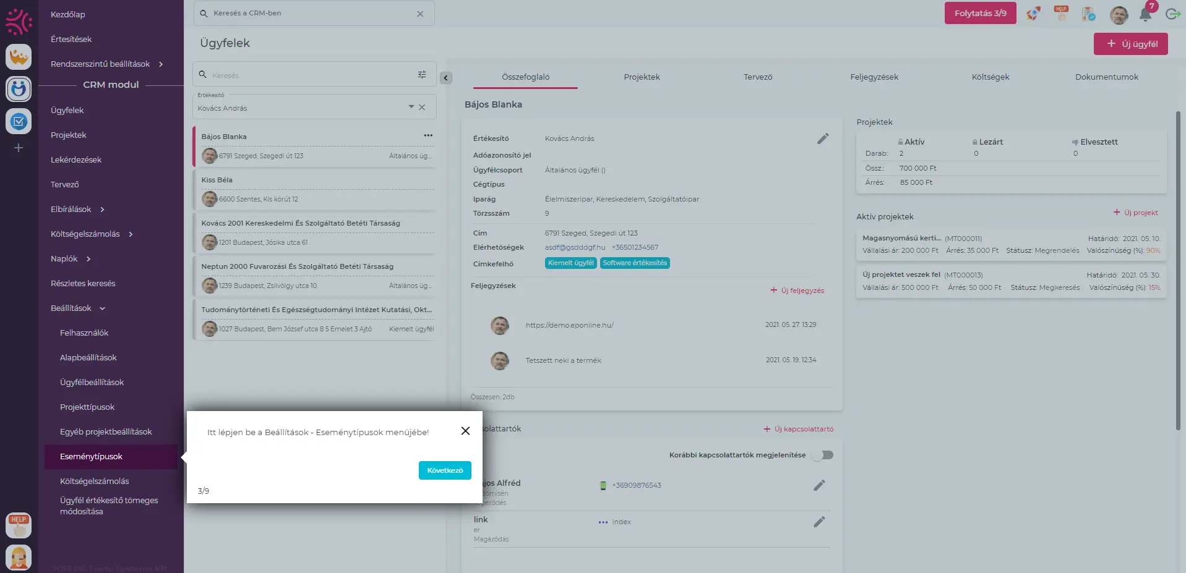Clear the Kovács András sales filter
This screenshot has width=1186, height=573.
(422, 108)
